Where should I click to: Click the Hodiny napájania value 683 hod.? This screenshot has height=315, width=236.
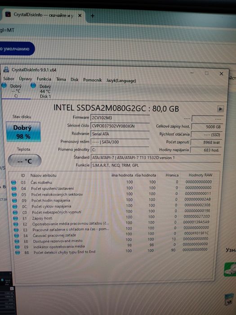tap(206, 150)
